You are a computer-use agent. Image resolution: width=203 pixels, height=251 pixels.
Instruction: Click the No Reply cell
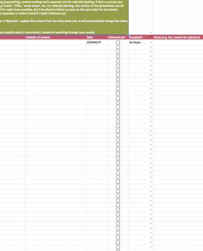pos(141,42)
